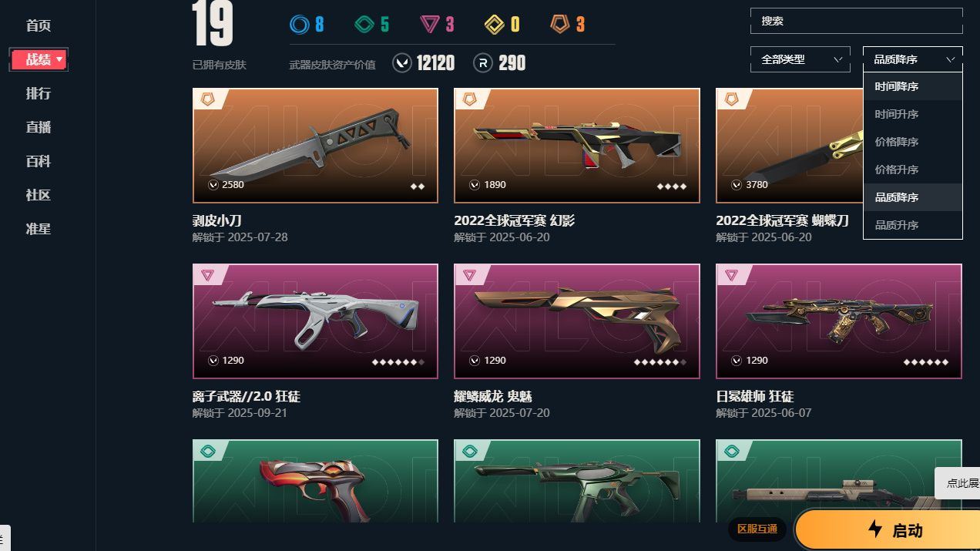Click the Valorant Points icon beside 12120
Viewport: 980px width, 551px height.
point(401,62)
